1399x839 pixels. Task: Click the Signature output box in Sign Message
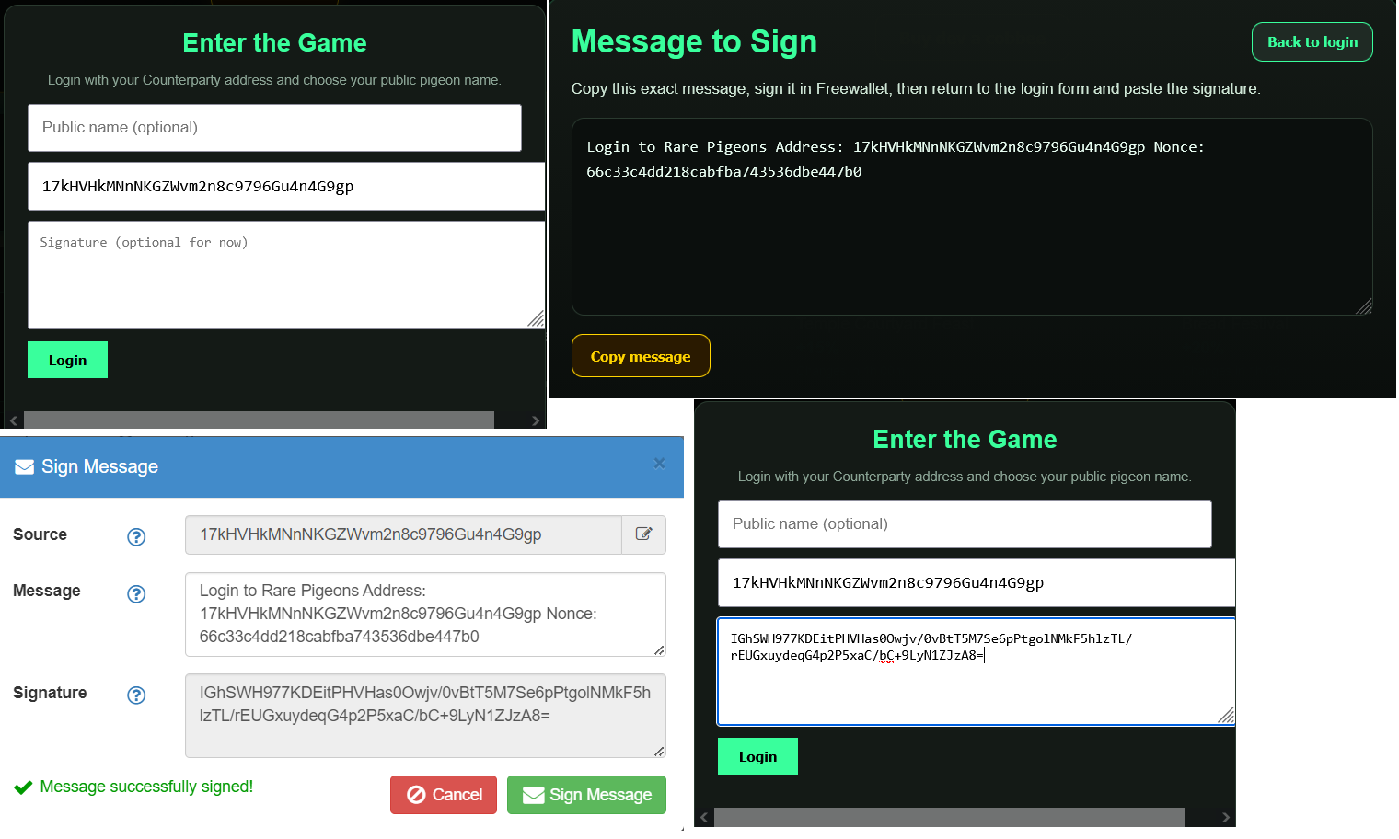(x=425, y=716)
